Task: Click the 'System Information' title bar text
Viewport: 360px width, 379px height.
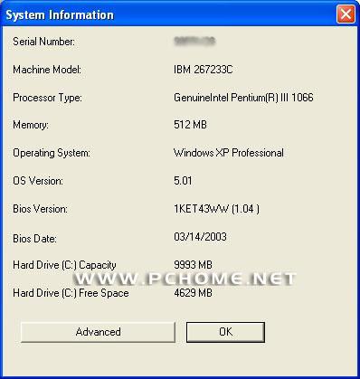Action: [60, 14]
